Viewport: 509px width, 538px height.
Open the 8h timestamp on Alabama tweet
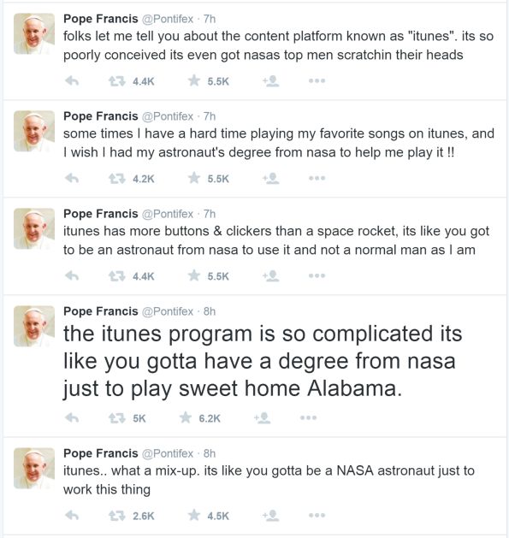(210, 311)
